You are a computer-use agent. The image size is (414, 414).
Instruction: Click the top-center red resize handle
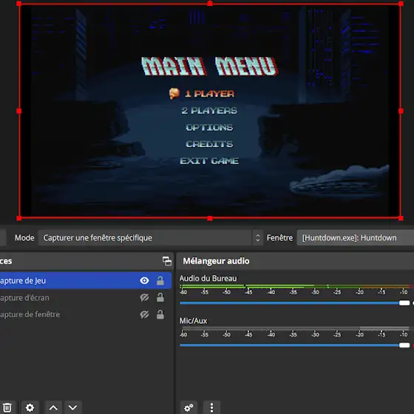tap(210, 4)
